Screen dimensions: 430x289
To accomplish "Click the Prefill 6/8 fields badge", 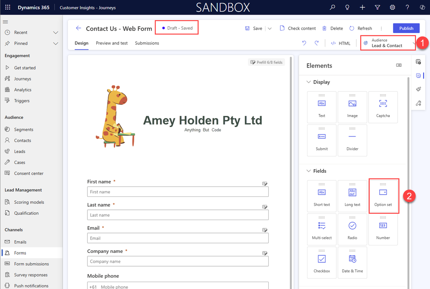I will [x=267, y=62].
